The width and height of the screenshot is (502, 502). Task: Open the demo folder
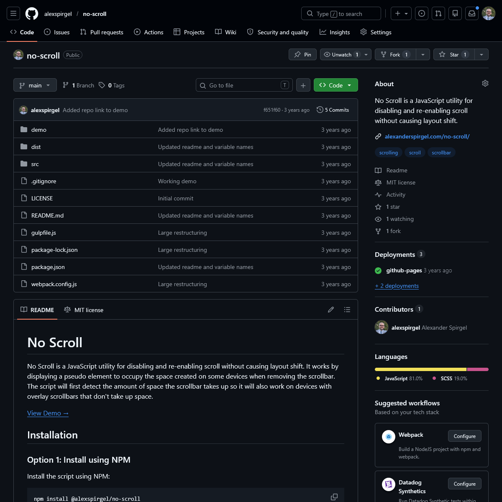(39, 130)
